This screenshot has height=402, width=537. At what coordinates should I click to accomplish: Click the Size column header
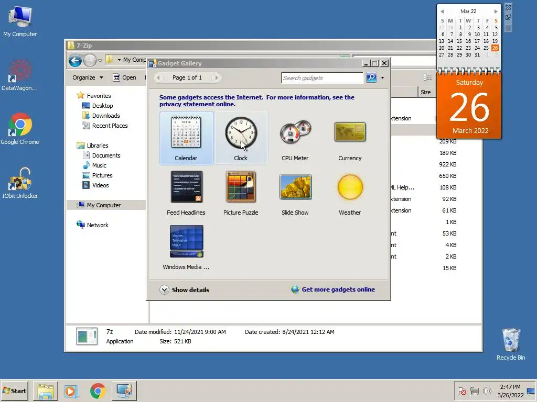tap(426, 92)
